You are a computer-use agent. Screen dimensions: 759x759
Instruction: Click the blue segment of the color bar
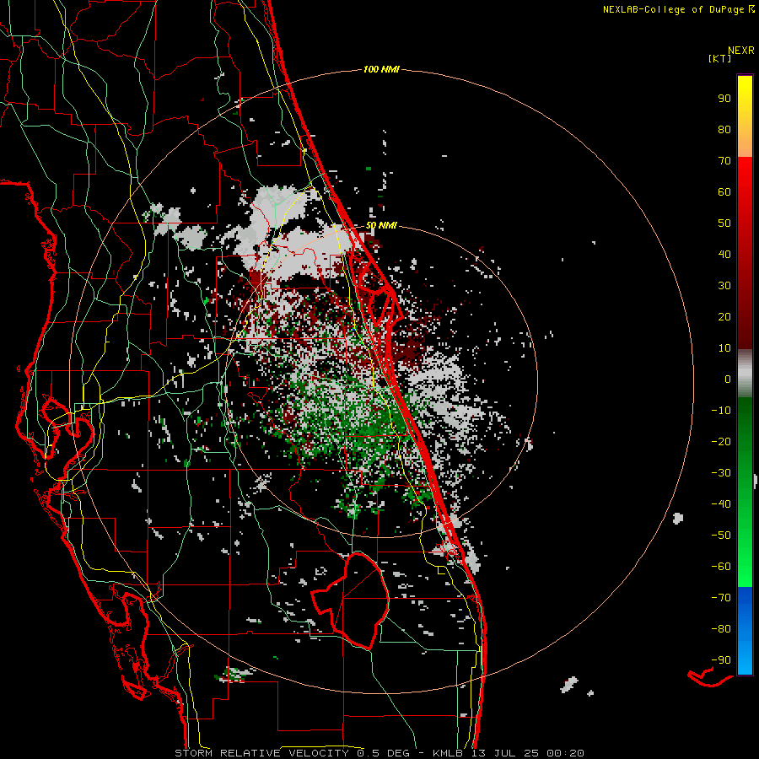coord(745,631)
